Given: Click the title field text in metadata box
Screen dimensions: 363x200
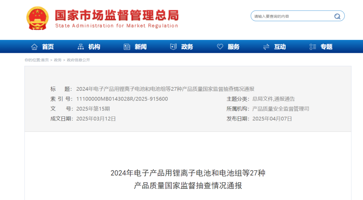Looking at the screenshot, I should 165,89.
